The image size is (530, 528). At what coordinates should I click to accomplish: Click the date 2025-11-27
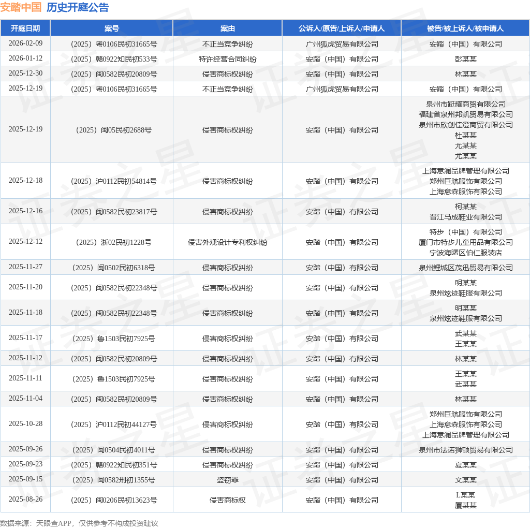[x=26, y=267]
